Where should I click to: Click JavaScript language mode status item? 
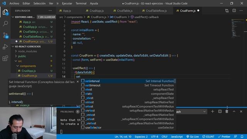177,137
